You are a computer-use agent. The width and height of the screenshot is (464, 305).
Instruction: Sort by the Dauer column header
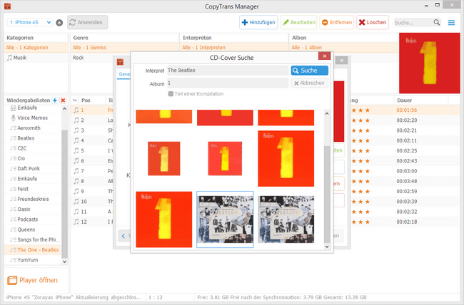(421, 100)
